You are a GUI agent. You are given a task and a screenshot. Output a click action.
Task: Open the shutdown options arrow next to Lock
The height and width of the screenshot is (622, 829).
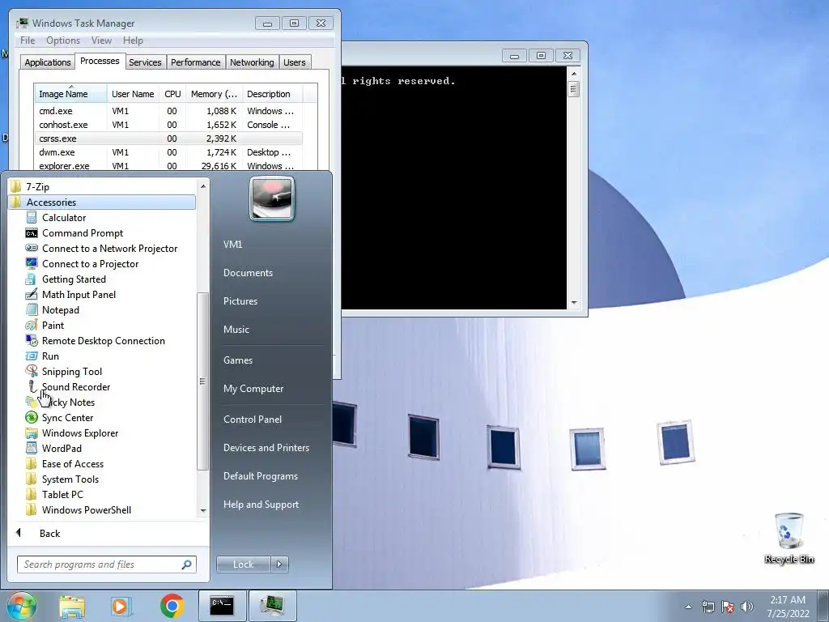click(279, 564)
